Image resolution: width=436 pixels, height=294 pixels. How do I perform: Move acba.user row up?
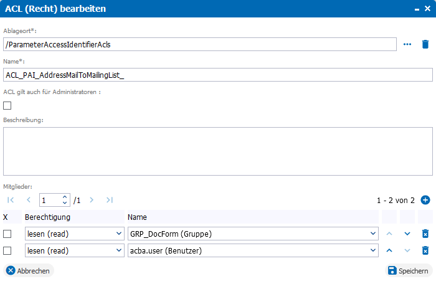click(389, 250)
